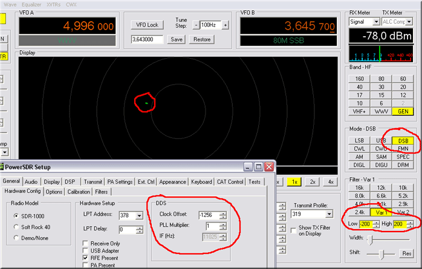
Task: Select 2x display zoom
Action: point(313,181)
